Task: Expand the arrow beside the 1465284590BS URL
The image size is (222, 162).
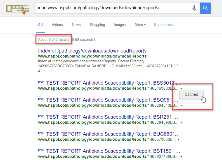Action: (x=181, y=123)
